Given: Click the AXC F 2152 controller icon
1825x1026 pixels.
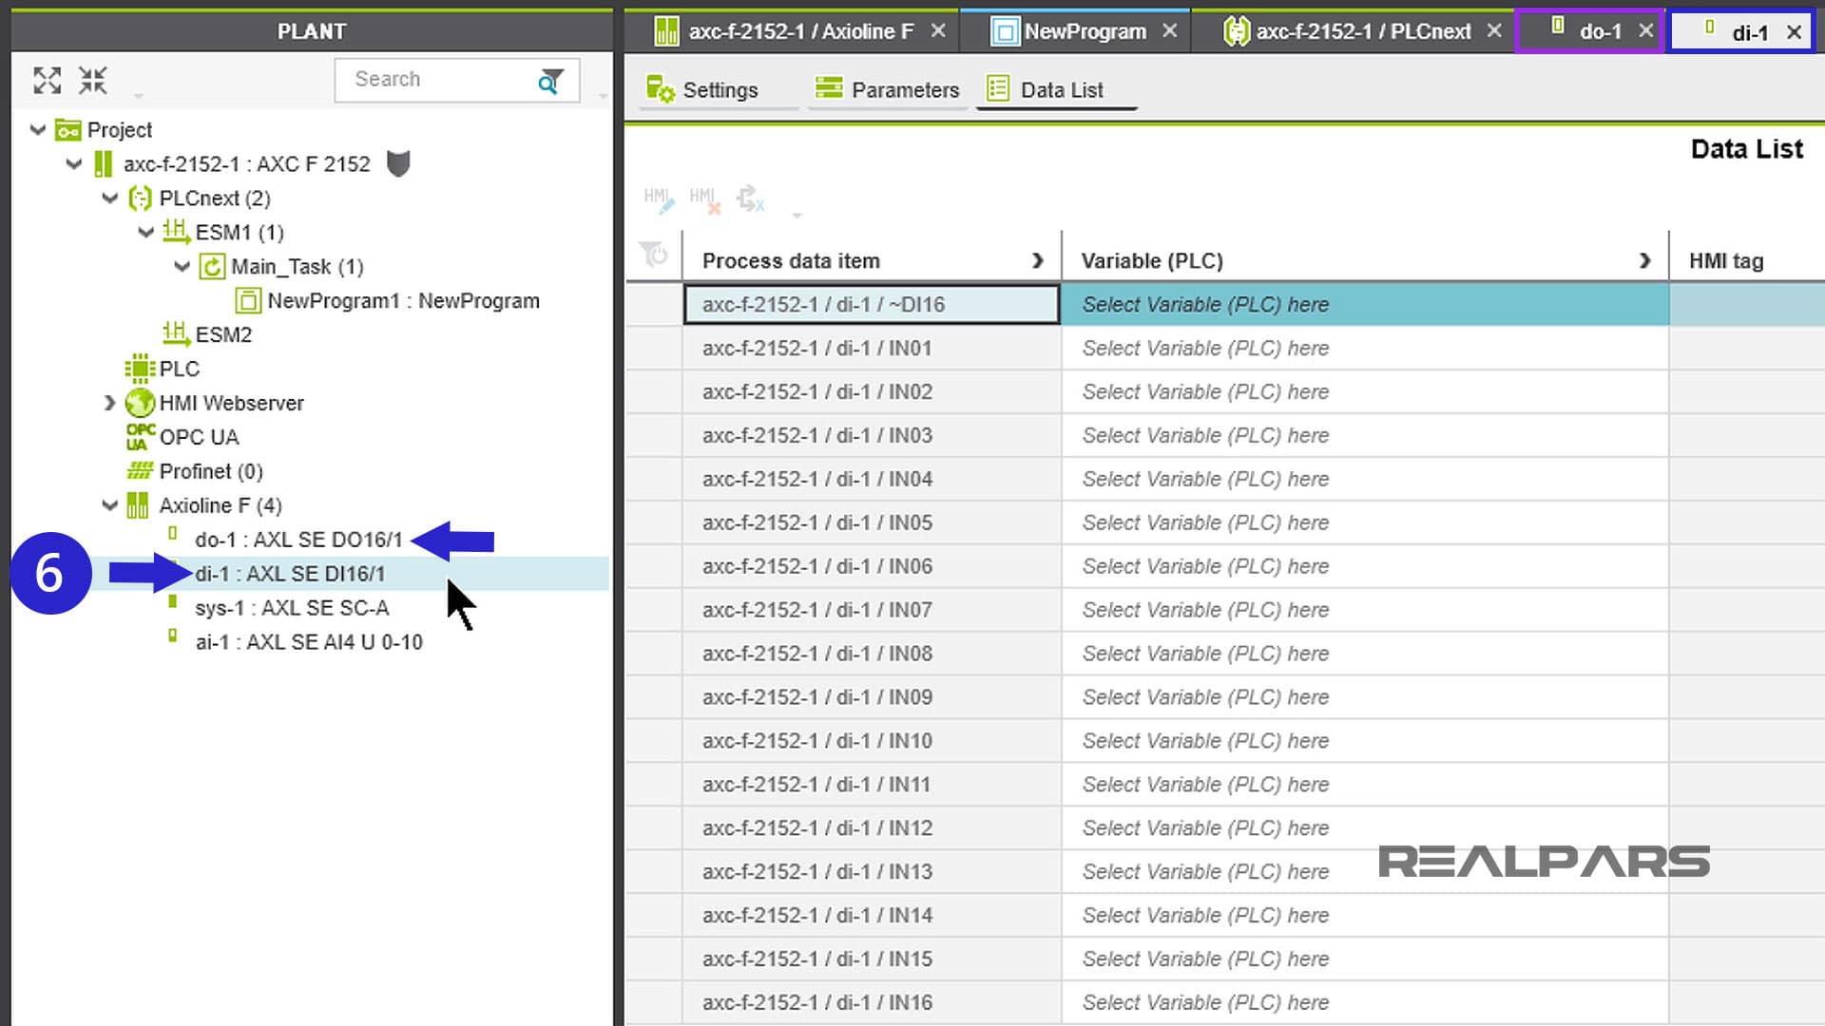Looking at the screenshot, I should [103, 164].
